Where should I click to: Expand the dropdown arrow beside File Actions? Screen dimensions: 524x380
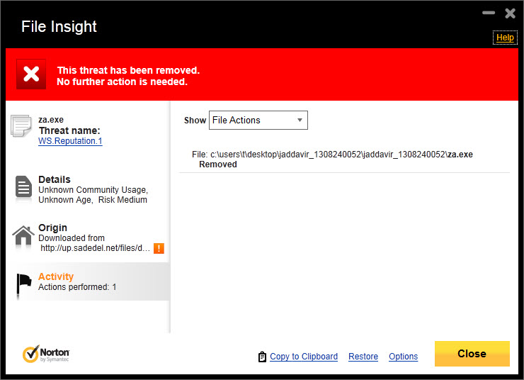point(300,120)
